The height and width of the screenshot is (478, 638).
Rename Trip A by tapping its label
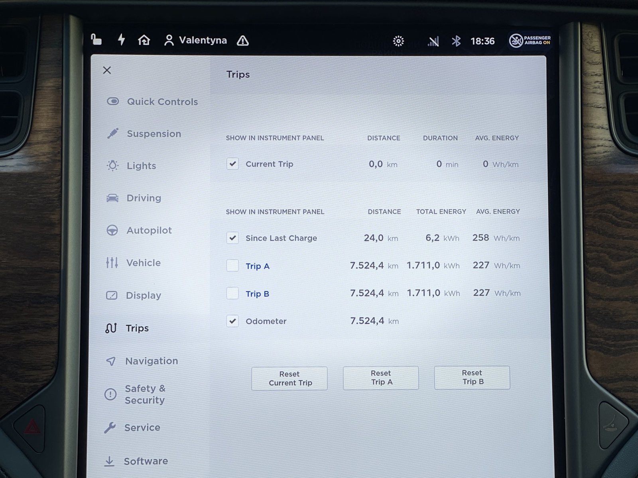pos(258,266)
